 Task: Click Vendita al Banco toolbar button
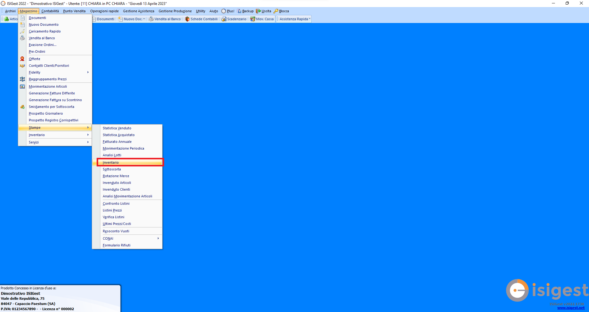coord(165,19)
